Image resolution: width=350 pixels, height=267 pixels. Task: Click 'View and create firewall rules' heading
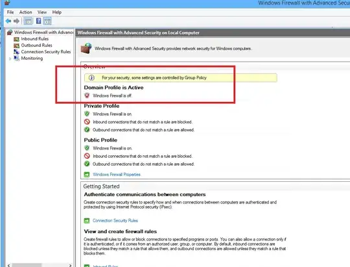click(121, 231)
